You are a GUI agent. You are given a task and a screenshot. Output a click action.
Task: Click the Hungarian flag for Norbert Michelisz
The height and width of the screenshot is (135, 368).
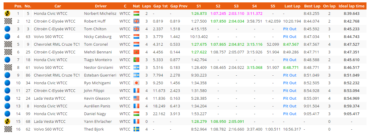coord(136,14)
